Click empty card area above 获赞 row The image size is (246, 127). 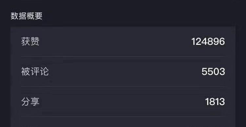pyautogui.click(x=123, y=31)
